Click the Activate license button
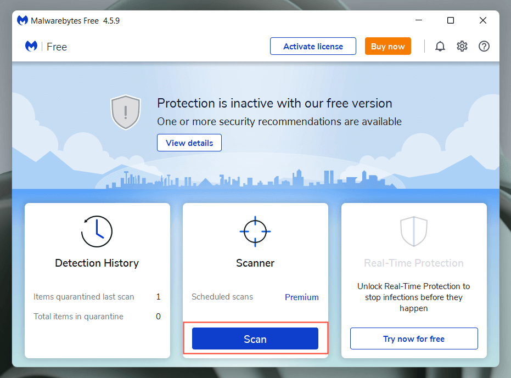The image size is (511, 378). point(313,47)
